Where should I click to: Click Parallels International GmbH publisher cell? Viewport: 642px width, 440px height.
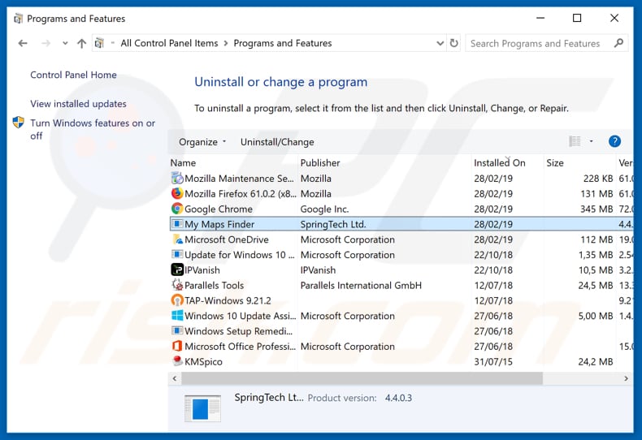pos(361,285)
